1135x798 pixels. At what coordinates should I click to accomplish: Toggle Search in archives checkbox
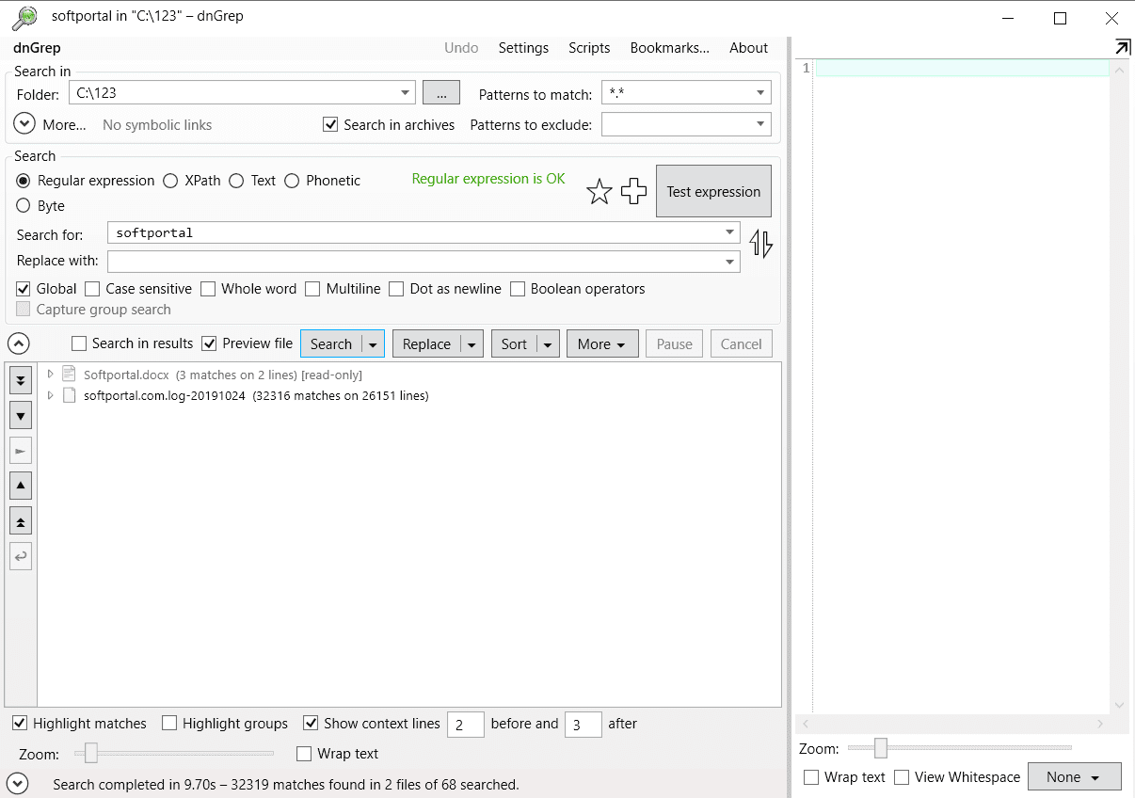tap(330, 124)
